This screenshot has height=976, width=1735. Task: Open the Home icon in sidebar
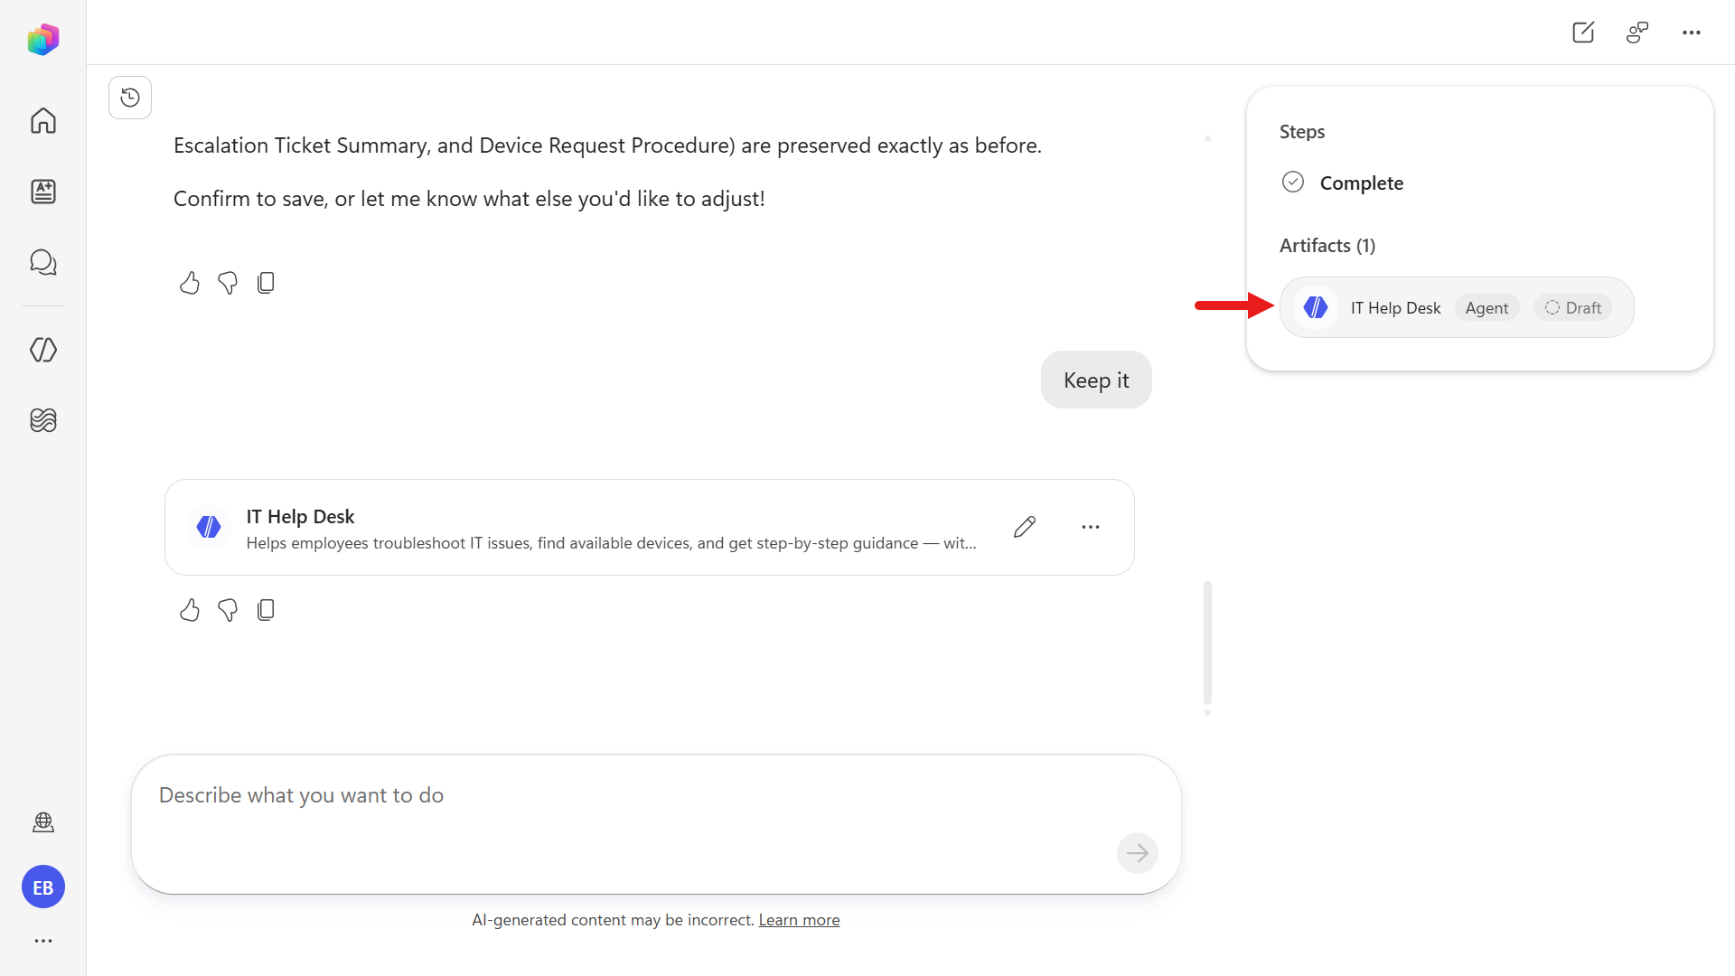point(42,120)
